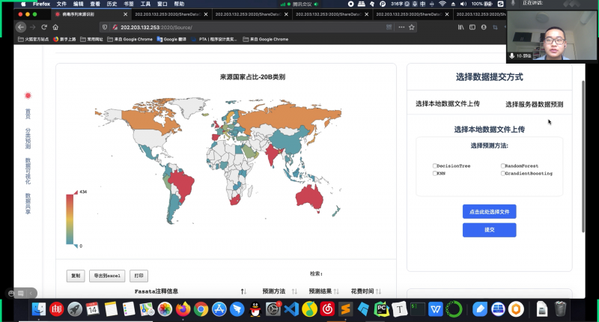Switch to 选择服务器数据预测 tab

tap(534, 104)
